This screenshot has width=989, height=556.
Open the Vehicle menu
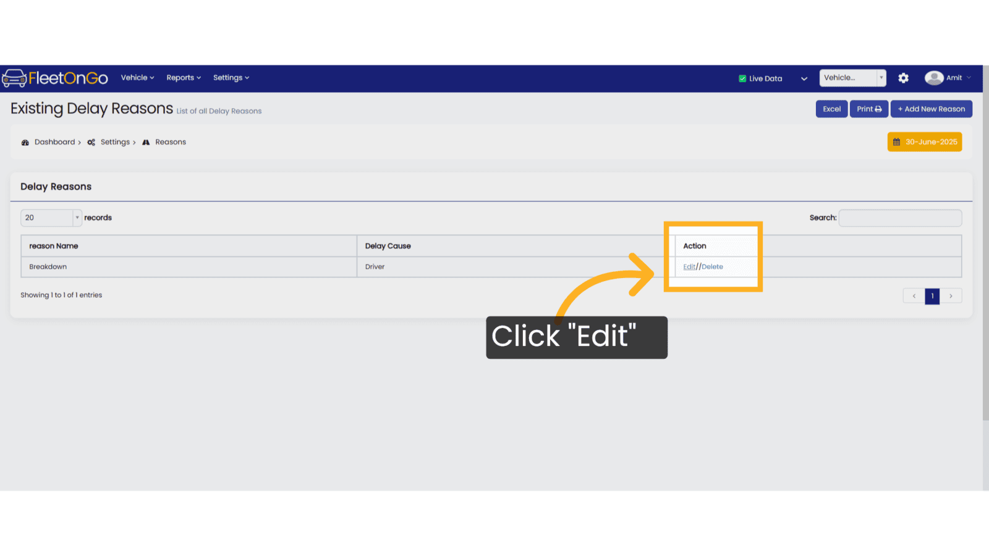point(137,78)
